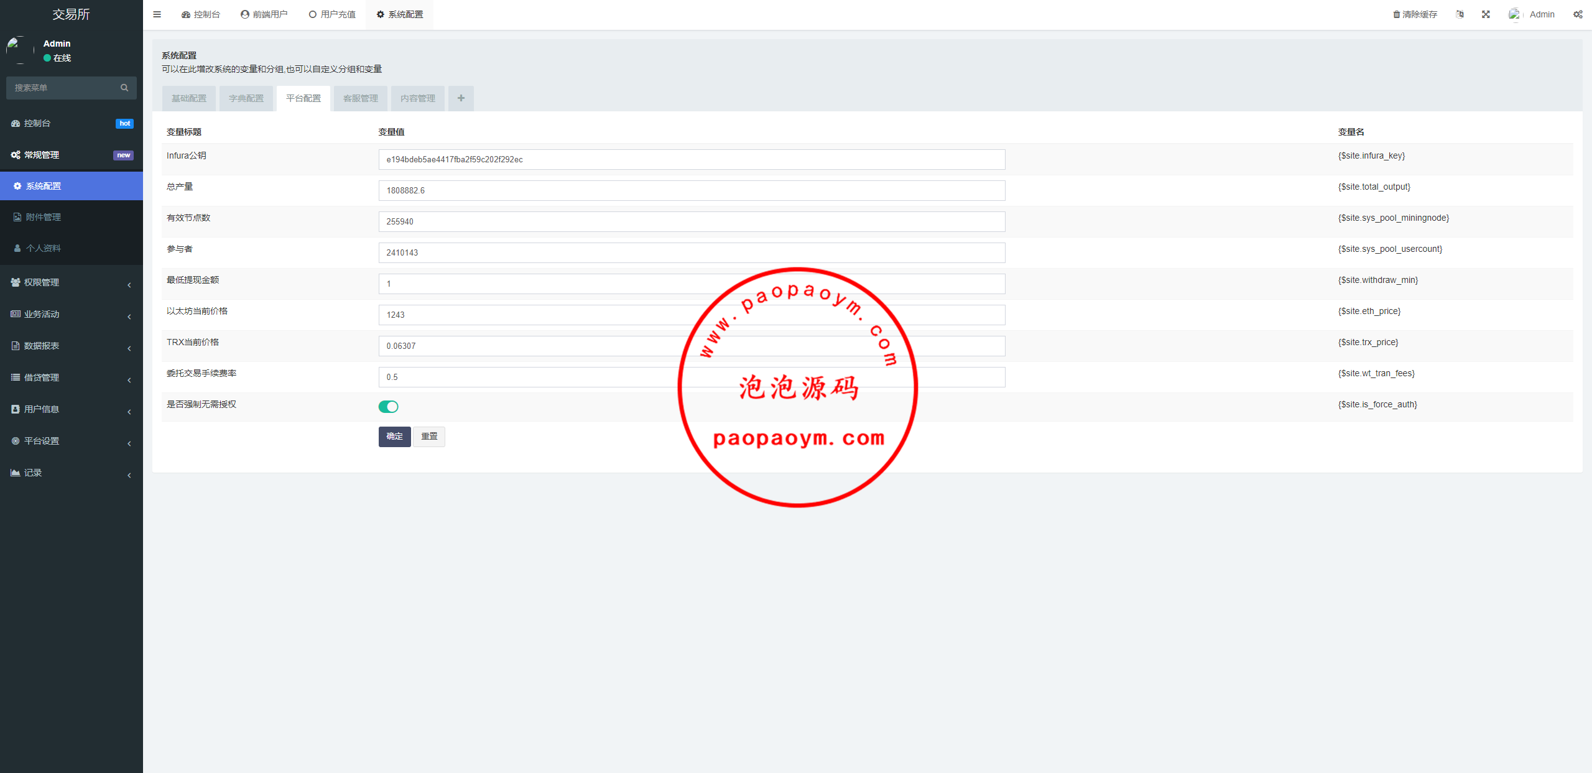Image resolution: width=1592 pixels, height=773 pixels.
Task: Click the {$site.wt_tran_fees} variable name
Action: click(x=1376, y=373)
